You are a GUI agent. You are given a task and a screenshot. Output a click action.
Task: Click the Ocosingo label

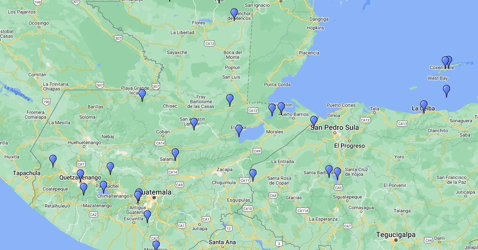pos(39,23)
